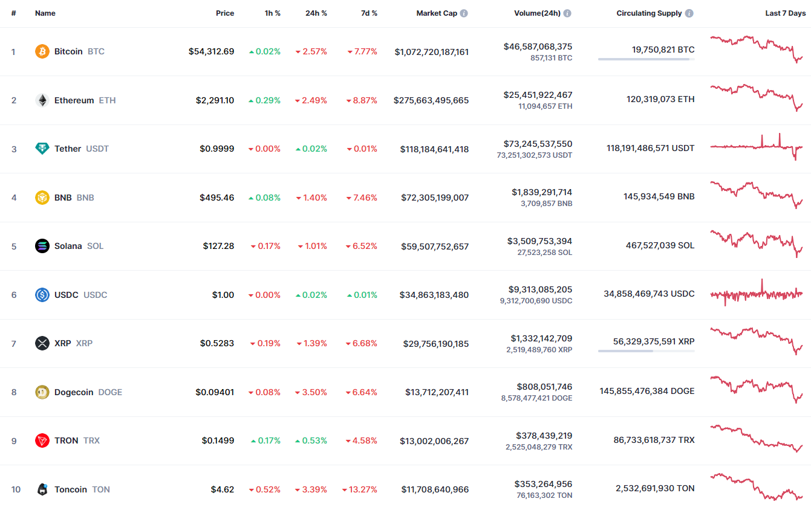The height and width of the screenshot is (513, 811).
Task: Open Ethereum's last 7 days sparkline chart
Action: coord(757,98)
